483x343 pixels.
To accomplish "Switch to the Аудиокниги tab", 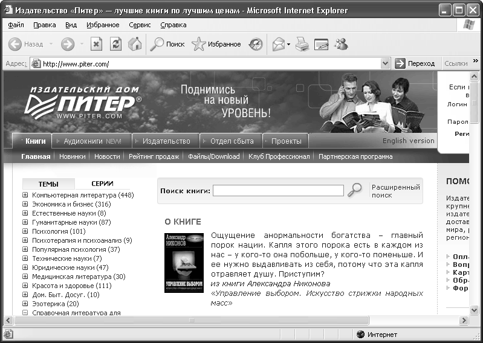I will 92,141.
